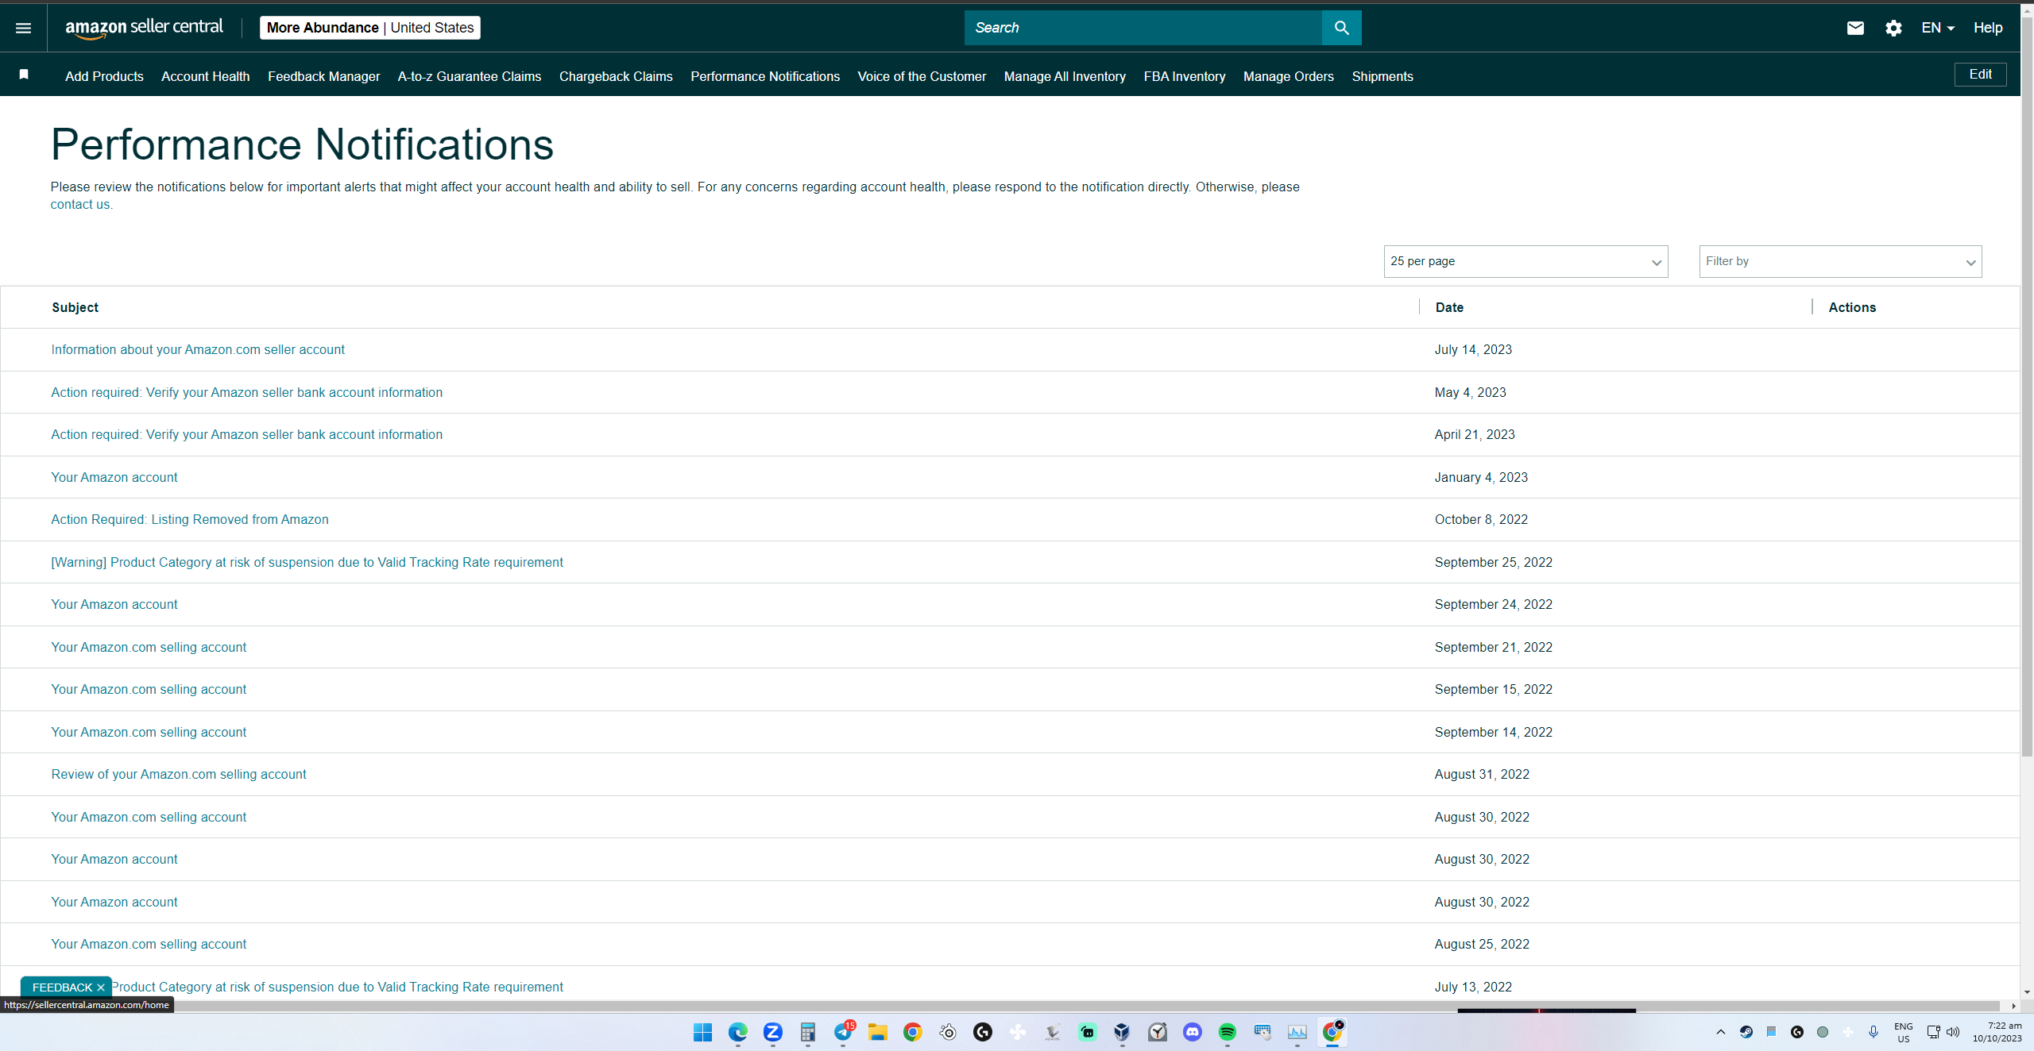2034x1051 pixels.
Task: Click the Subject column header
Action: [x=75, y=307]
